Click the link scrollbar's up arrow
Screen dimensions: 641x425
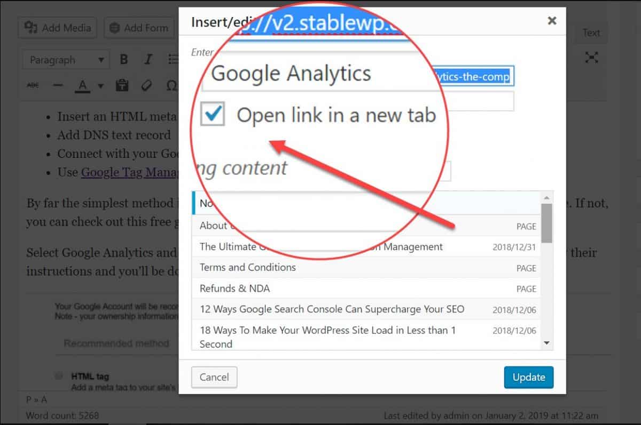[546, 197]
